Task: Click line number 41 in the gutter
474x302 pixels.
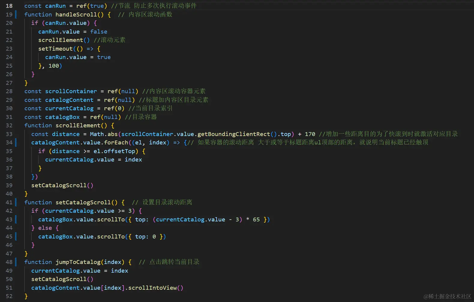Action: tap(9, 202)
